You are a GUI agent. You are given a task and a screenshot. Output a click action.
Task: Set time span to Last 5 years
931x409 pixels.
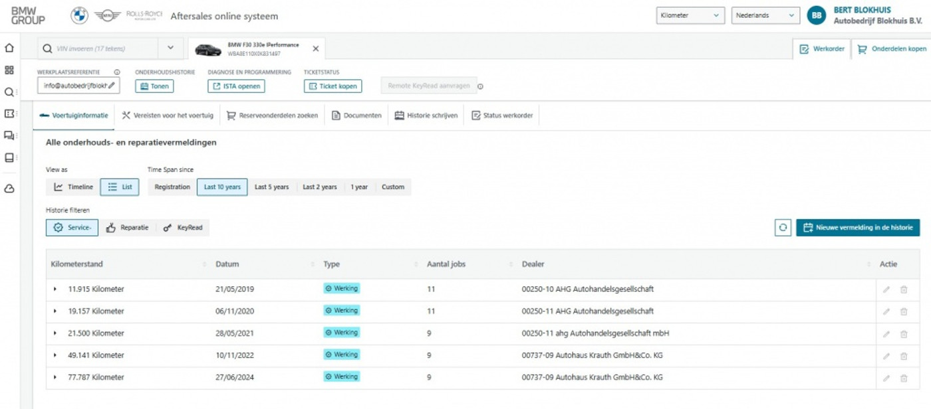click(271, 187)
